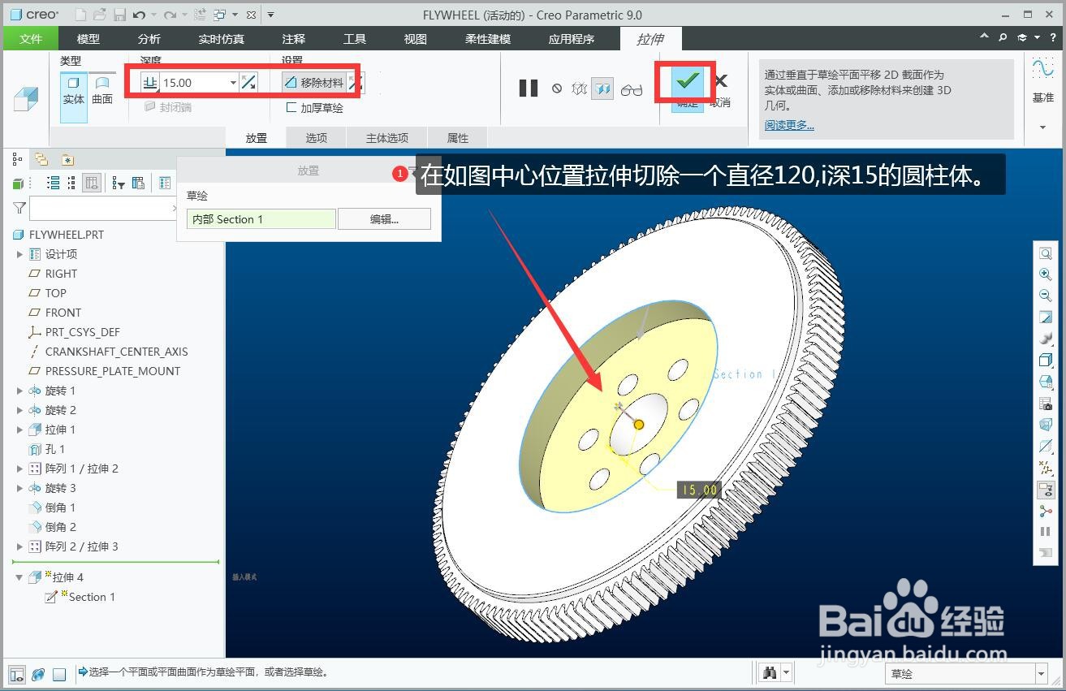Open the 注释 ribbon tab
The width and height of the screenshot is (1066, 691).
[x=294, y=38]
